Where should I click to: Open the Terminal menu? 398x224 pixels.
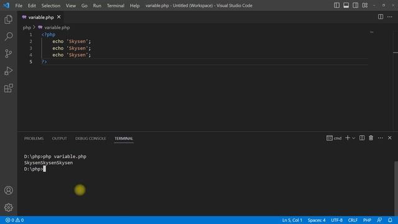pyautogui.click(x=116, y=6)
